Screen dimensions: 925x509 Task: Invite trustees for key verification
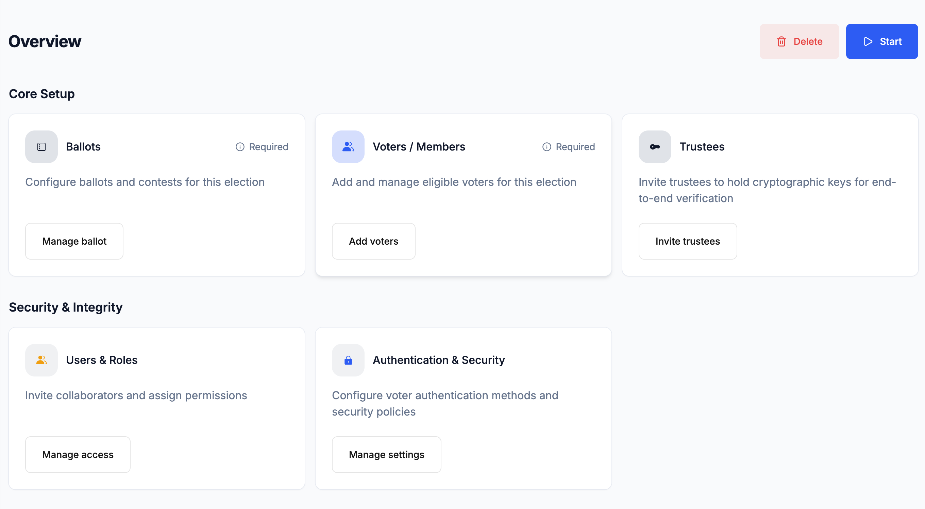click(x=688, y=241)
